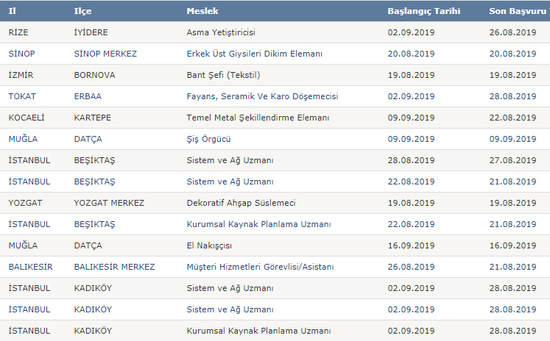The width and height of the screenshot is (550, 341).
Task: Open Dekoratif Ahşap Süslemeci listing
Action: click(241, 203)
